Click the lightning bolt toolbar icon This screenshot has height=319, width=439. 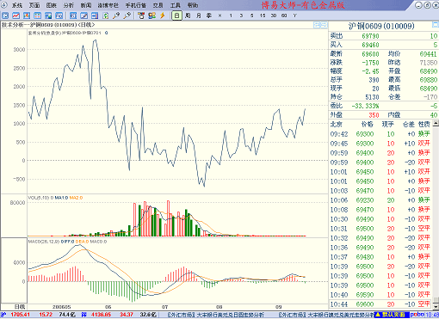click(163, 15)
